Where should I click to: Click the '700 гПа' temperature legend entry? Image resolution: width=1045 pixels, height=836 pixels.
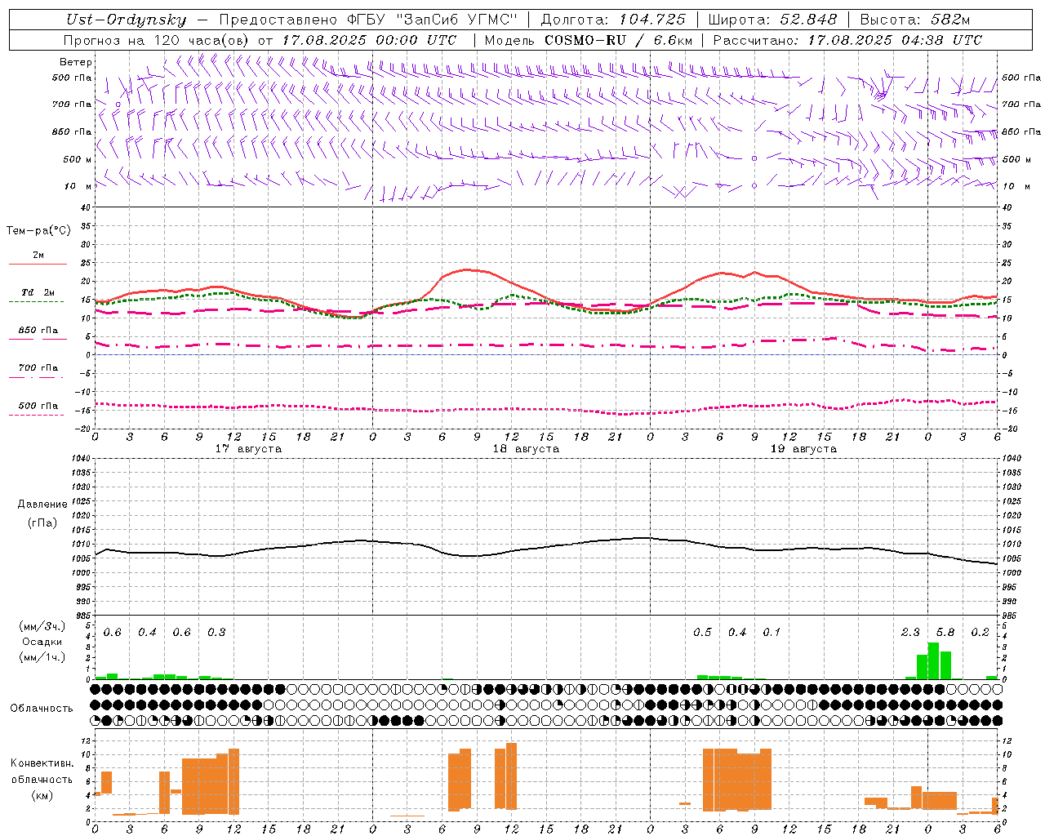point(38,368)
